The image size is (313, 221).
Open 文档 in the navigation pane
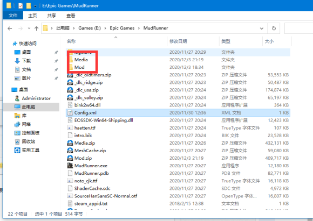pyautogui.click(x=26, y=69)
